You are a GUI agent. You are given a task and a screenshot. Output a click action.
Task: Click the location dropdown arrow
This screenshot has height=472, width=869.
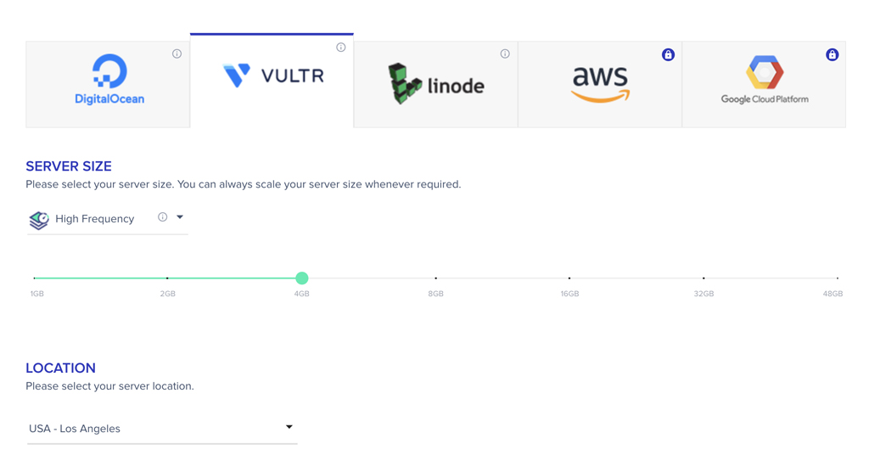289,427
